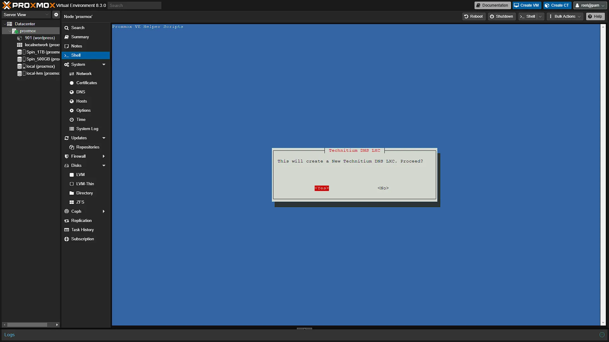The image size is (609, 342).
Task: Expand the Ceph submenu arrow
Action: 104,212
